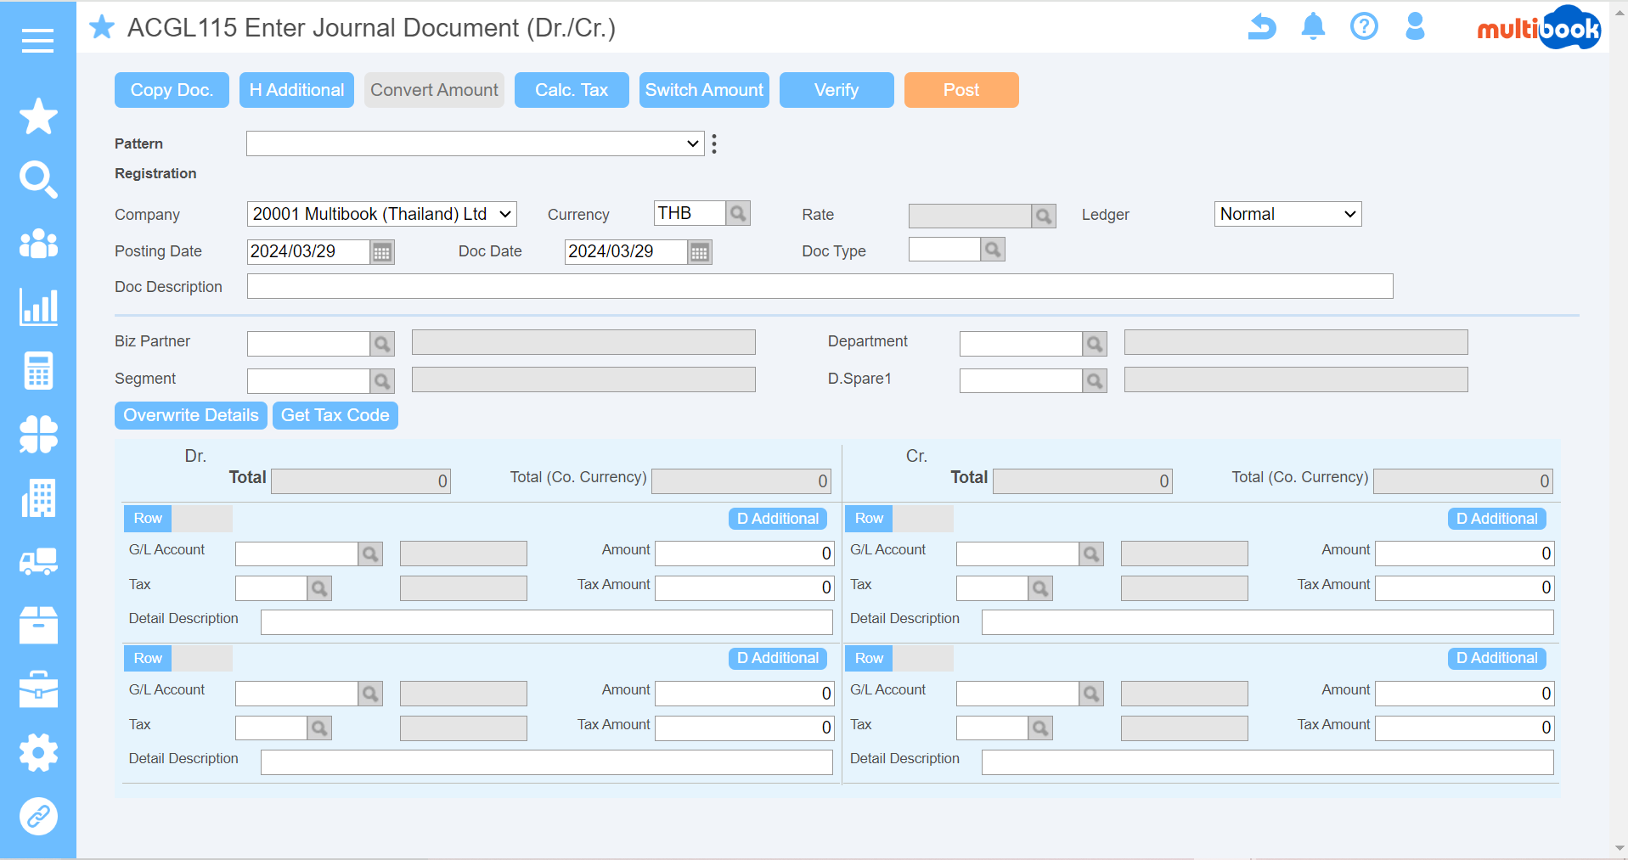Open the hamburger menu in the sidebar

pyautogui.click(x=38, y=40)
